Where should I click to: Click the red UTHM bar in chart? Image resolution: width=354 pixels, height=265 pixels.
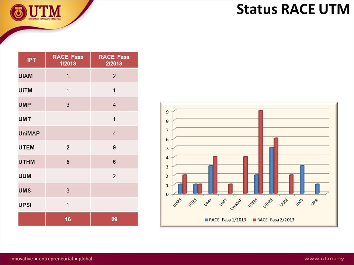coord(276,166)
